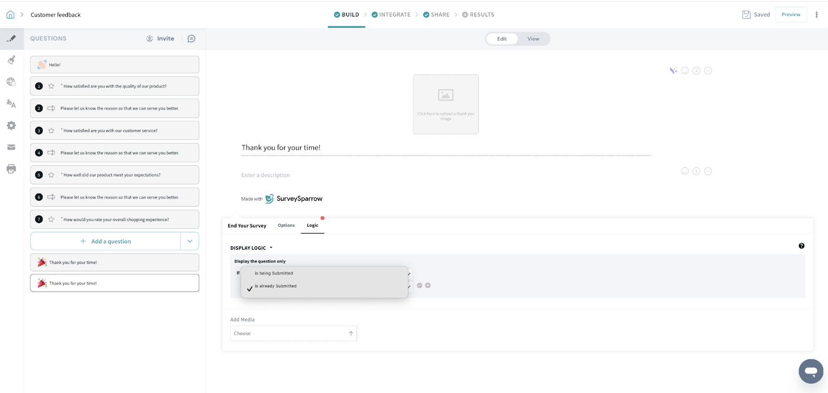
Task: Go to the INTEGRATE step
Action: [391, 14]
